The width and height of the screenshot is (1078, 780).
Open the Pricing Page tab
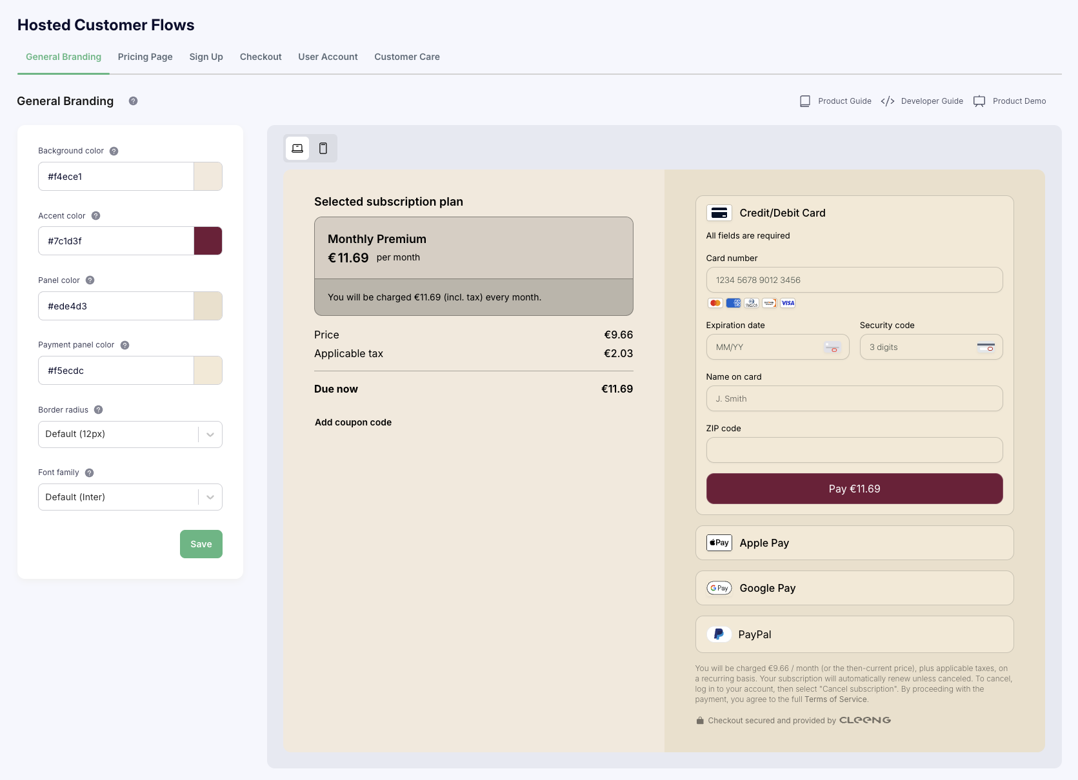(145, 57)
